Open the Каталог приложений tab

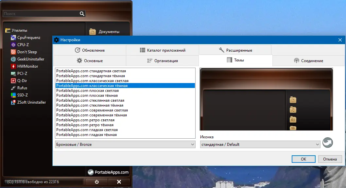pos(163,50)
